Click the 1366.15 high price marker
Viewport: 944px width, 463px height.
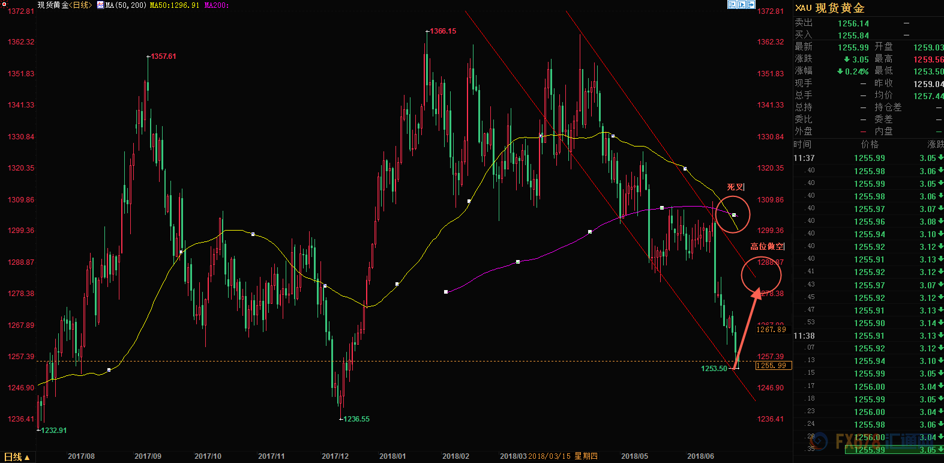click(443, 31)
